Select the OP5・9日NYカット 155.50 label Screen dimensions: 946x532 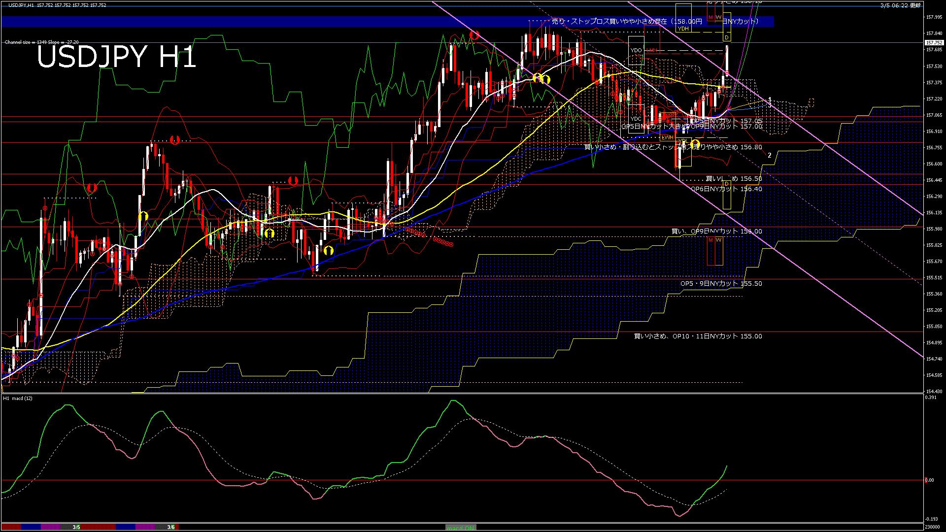pyautogui.click(x=721, y=284)
